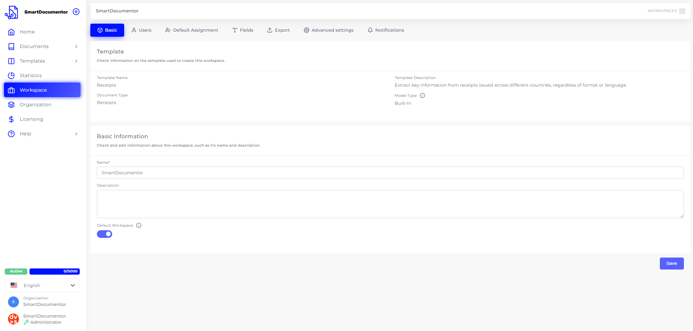Go to Licensing in the sidebar
The image size is (693, 331).
31,119
